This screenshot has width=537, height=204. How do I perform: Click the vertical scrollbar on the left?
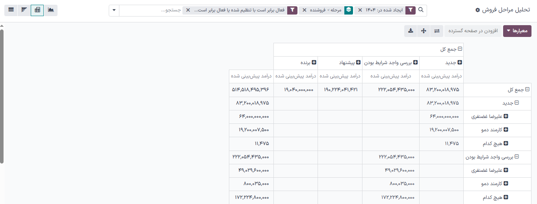pyautogui.click(x=2, y=94)
